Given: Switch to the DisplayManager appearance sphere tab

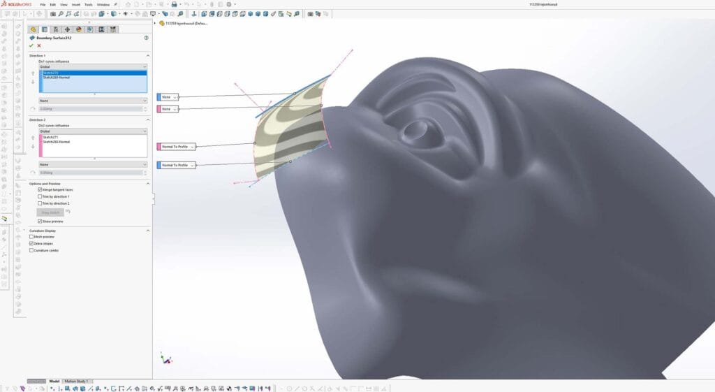Looking at the screenshot, I should [x=78, y=29].
